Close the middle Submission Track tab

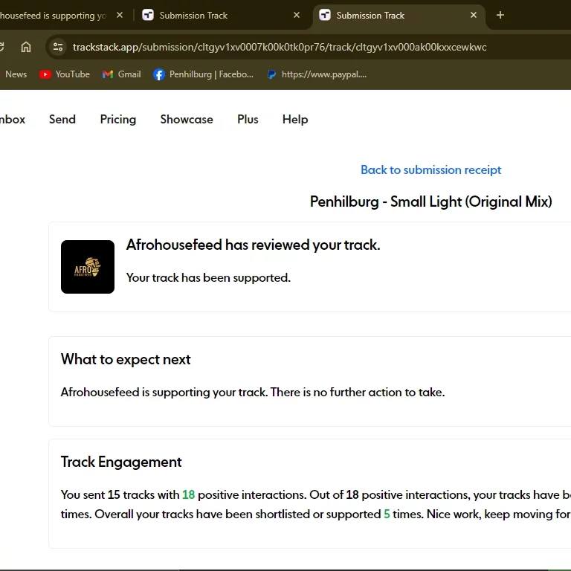[x=297, y=16]
